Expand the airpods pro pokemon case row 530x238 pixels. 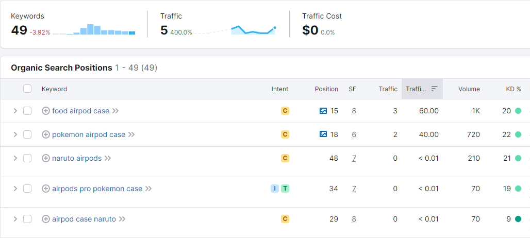click(x=15, y=189)
